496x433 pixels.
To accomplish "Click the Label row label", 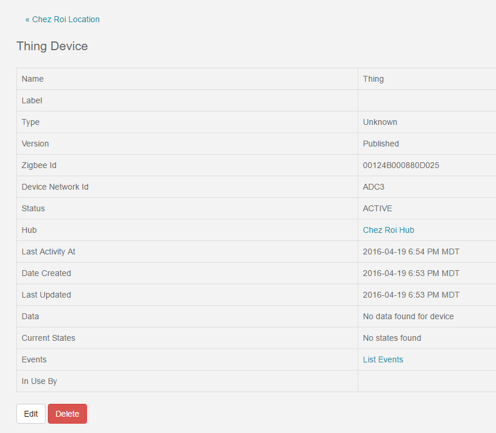I will (x=32, y=100).
